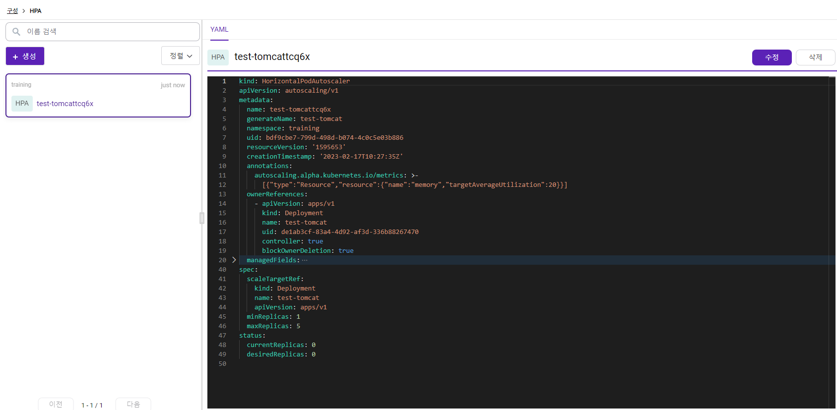
Task: Click the 'namespace: training' line
Action: [x=283, y=128]
